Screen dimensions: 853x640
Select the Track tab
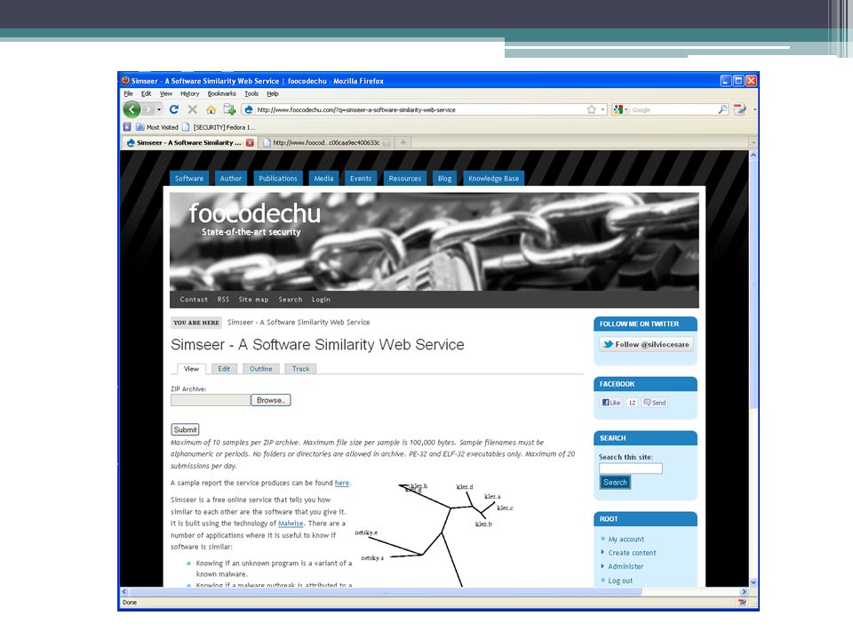[x=300, y=369]
